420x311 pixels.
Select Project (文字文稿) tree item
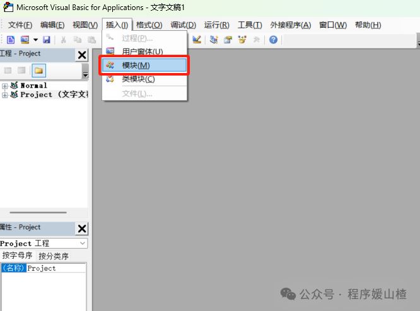click(54, 94)
